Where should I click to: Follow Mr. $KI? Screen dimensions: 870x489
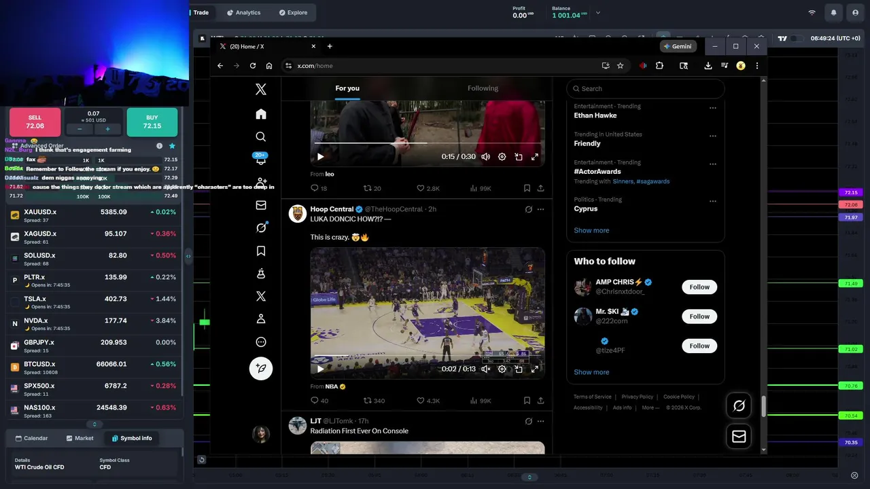tap(699, 316)
